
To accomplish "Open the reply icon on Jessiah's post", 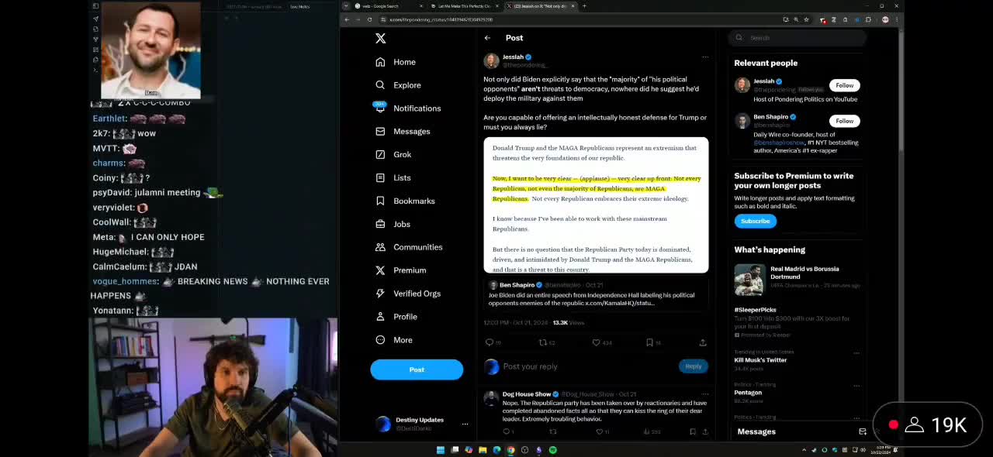I will 490,342.
